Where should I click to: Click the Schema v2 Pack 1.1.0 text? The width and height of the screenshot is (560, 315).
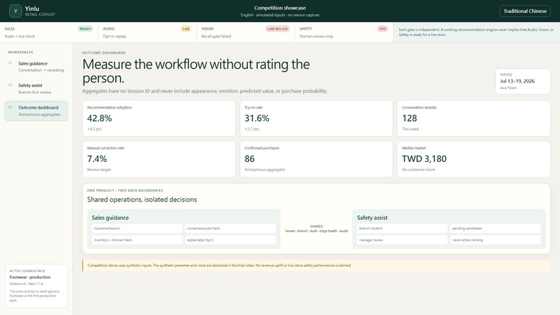pos(26,284)
